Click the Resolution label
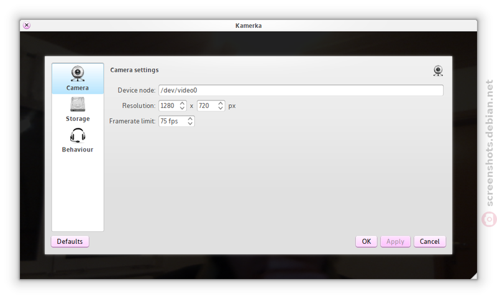The width and height of the screenshot is (497, 299). coord(139,105)
